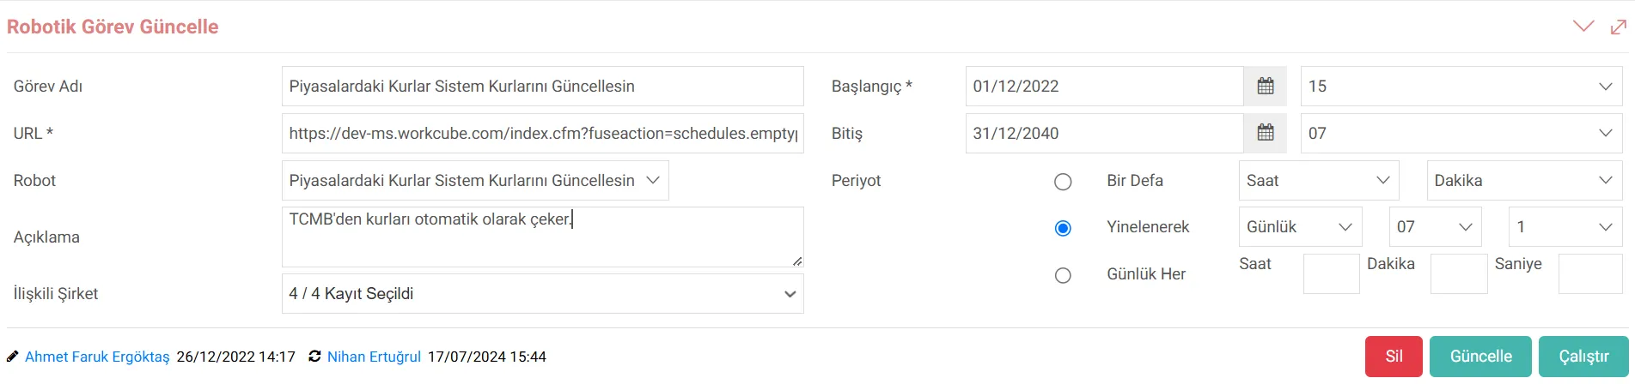The width and height of the screenshot is (1635, 384).
Task: Open the Robot dropdown list
Action: click(x=475, y=180)
